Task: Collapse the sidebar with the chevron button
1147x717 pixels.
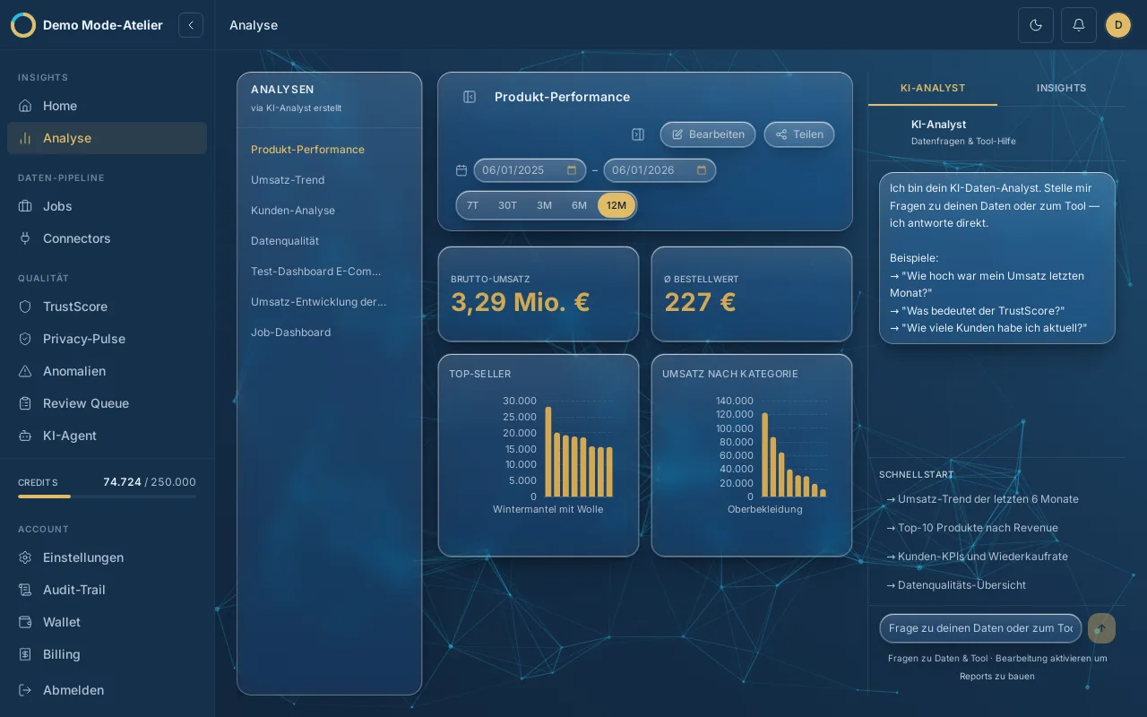Action: [191, 25]
